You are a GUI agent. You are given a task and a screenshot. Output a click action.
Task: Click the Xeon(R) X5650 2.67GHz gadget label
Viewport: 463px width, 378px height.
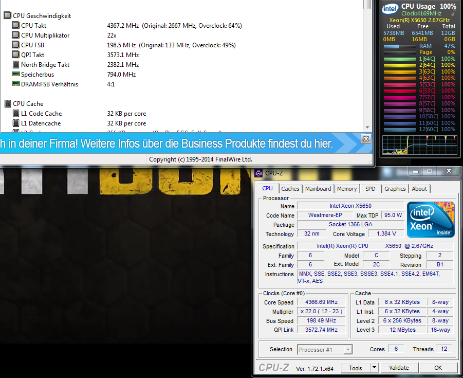[419, 20]
